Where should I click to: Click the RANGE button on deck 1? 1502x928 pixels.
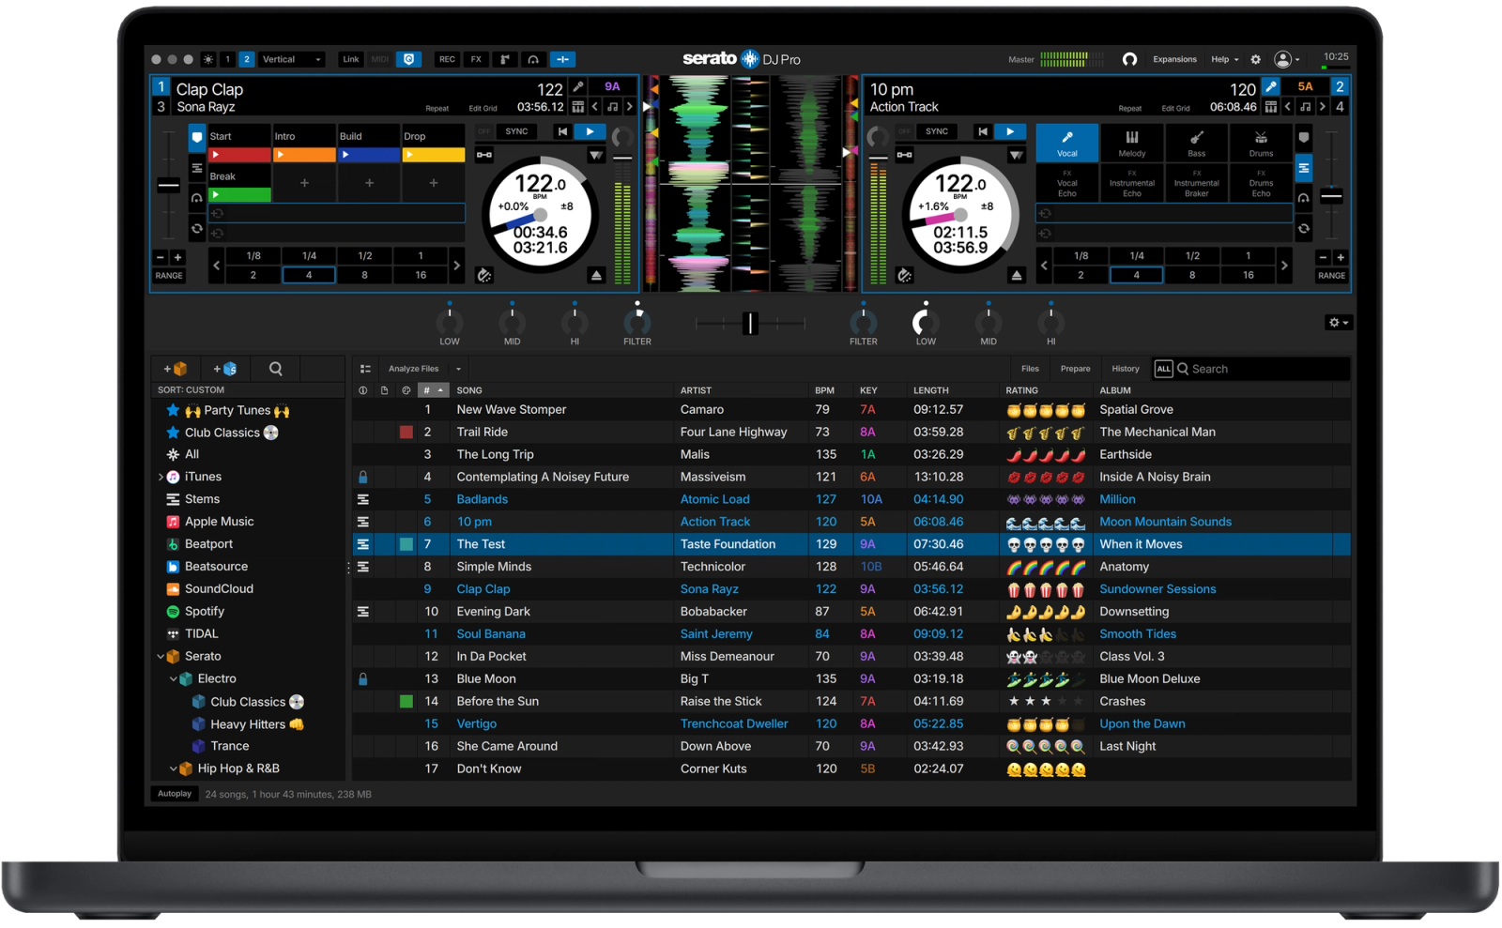coord(169,276)
